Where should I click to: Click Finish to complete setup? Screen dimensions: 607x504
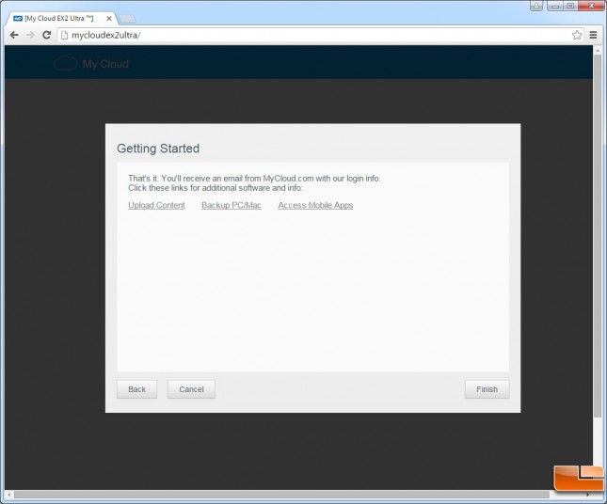[487, 389]
